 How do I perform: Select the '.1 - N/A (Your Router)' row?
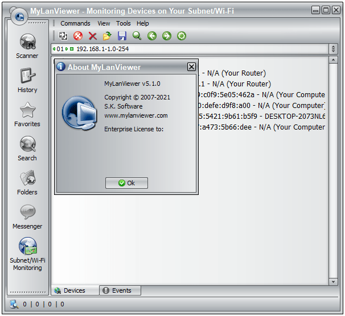(x=235, y=84)
